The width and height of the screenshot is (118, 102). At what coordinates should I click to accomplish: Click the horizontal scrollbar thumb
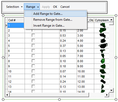(49, 95)
